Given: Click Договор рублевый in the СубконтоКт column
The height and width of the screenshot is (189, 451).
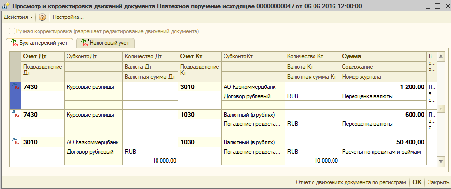Looking at the screenshot, I should coord(254,96).
